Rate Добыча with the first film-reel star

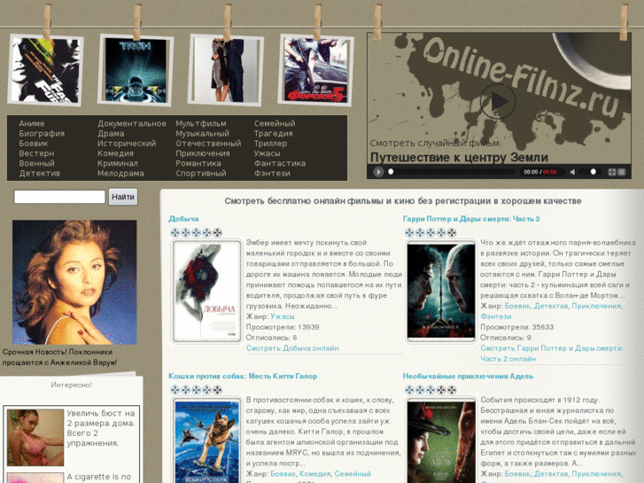175,233
